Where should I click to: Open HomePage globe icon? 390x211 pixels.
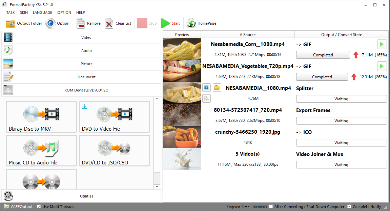191,23
